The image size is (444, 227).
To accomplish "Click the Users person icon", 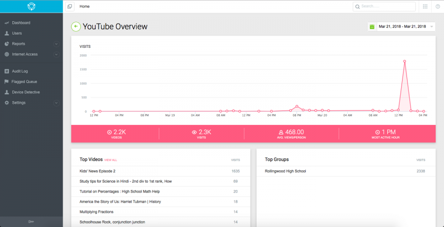I will (x=7, y=34).
